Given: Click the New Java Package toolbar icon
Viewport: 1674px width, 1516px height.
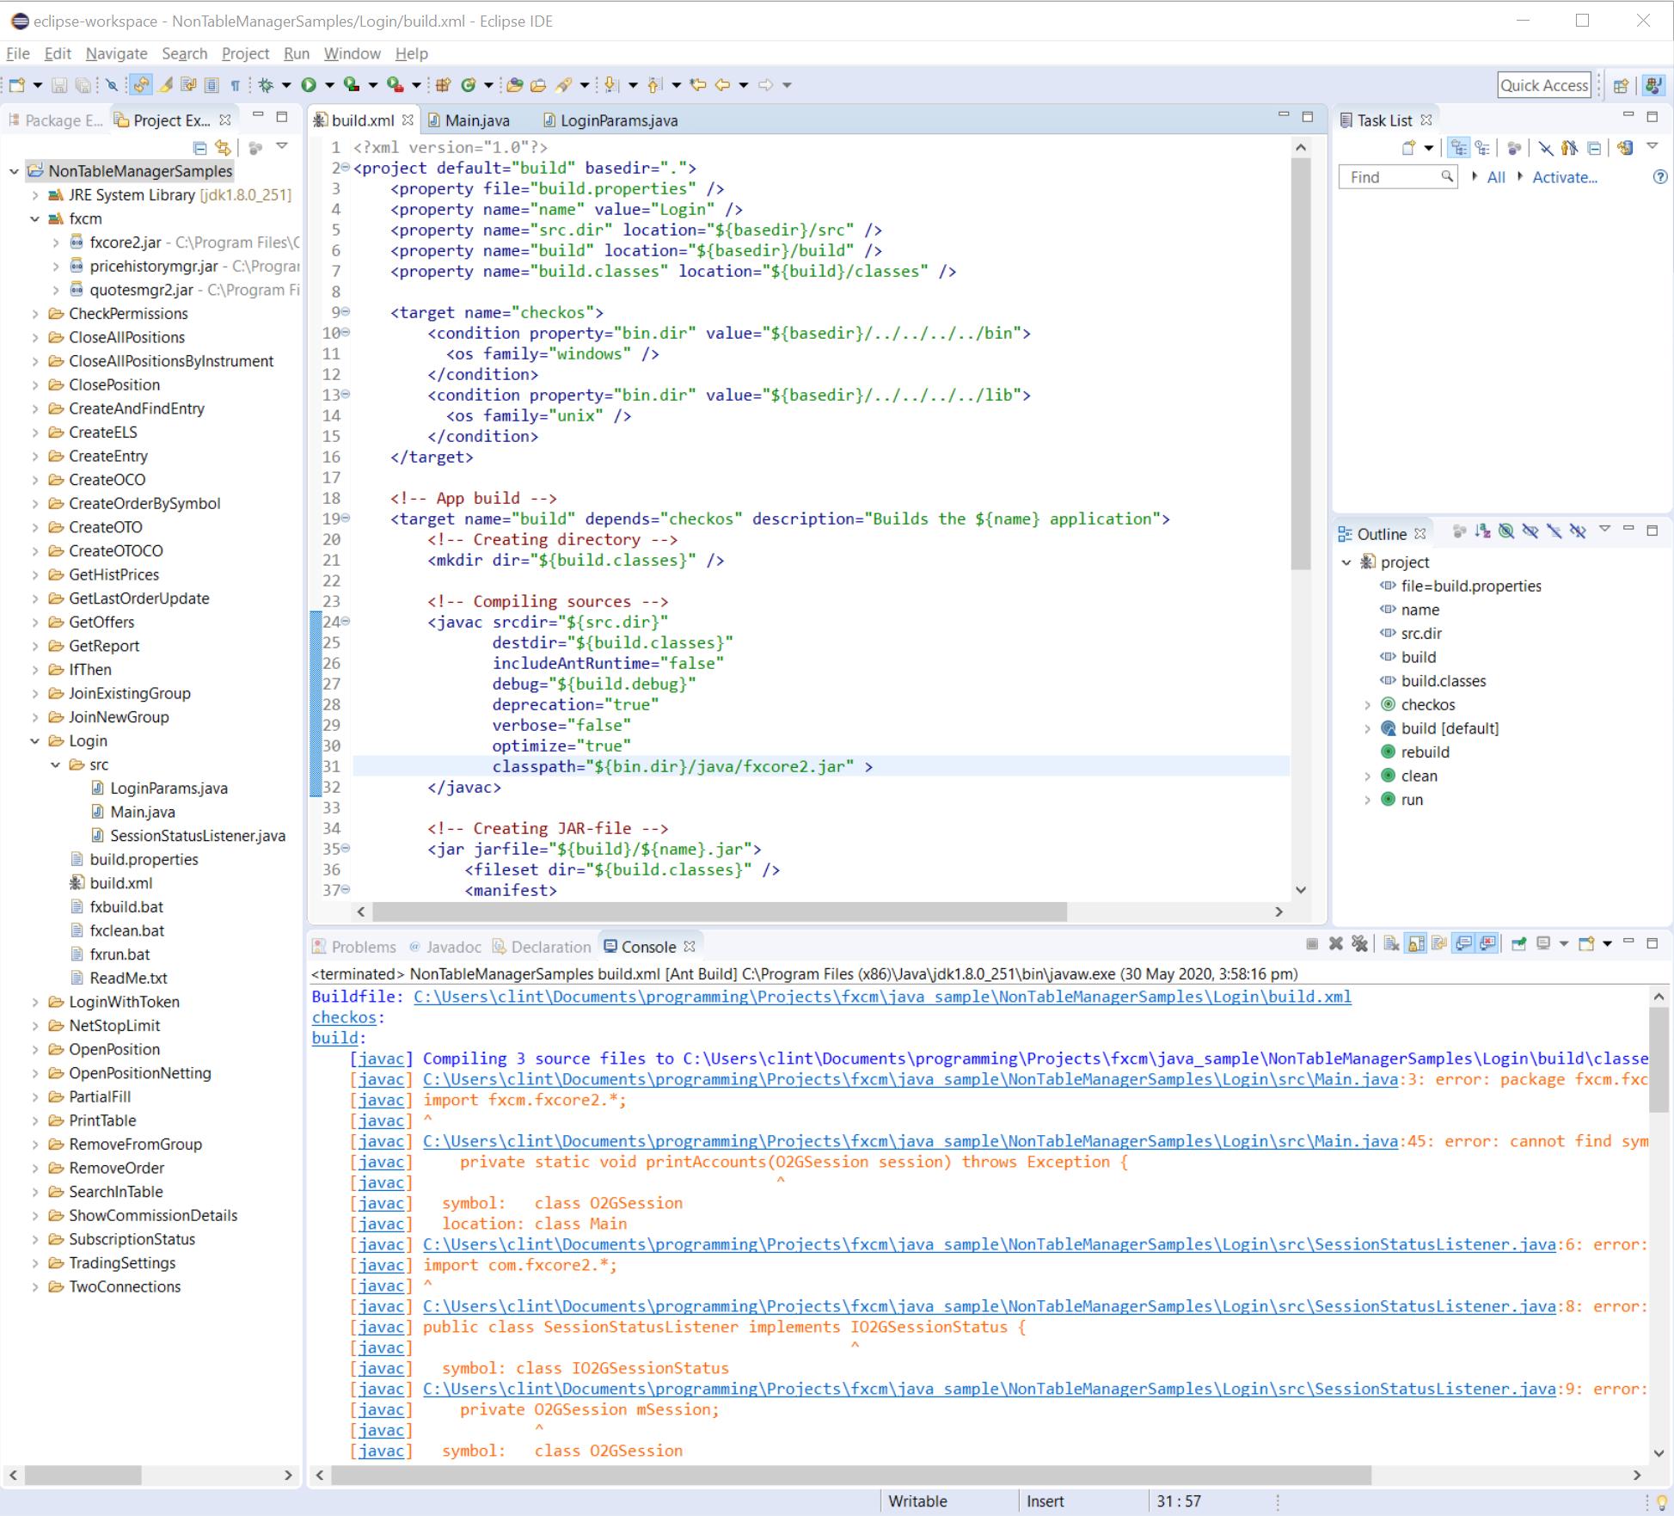Looking at the screenshot, I should [444, 85].
